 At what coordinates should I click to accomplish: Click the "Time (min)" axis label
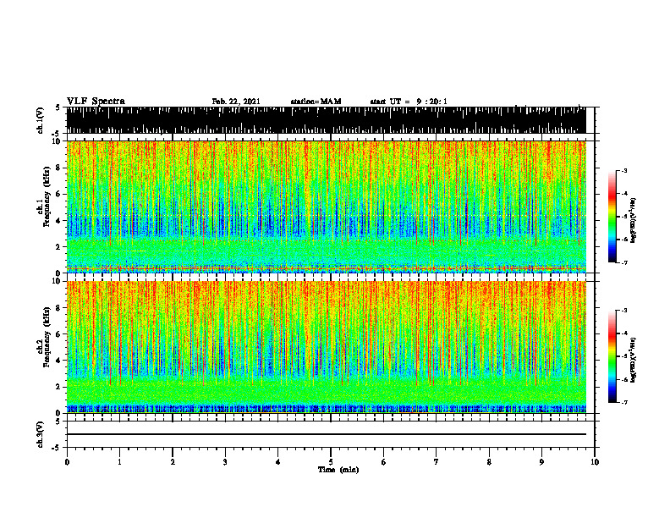[x=338, y=470]
